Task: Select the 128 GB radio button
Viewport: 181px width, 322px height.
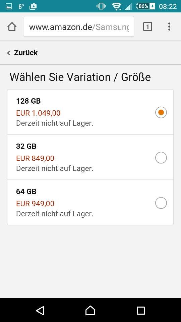Action: point(161,112)
